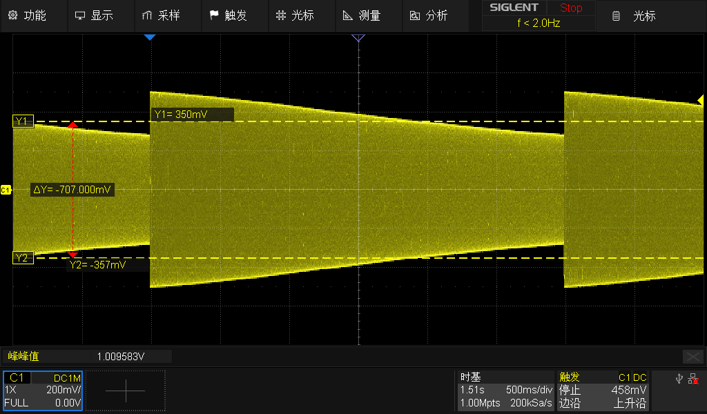Click the 200mV/ vertical scale value
This screenshot has height=414, width=707.
[64, 390]
